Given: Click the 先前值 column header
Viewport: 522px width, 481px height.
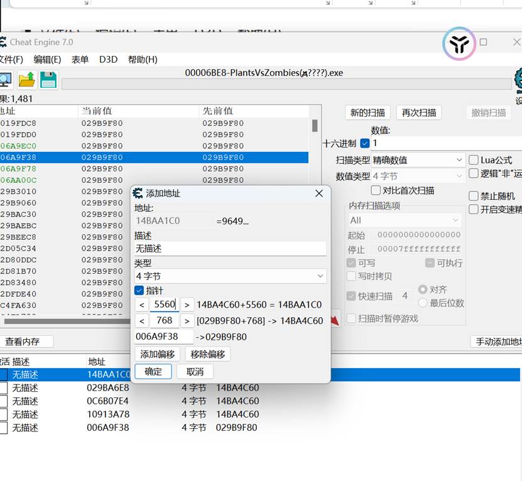Looking at the screenshot, I should point(254,111).
